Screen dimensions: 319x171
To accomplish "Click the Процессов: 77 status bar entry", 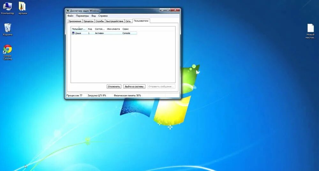I will coord(74,95).
